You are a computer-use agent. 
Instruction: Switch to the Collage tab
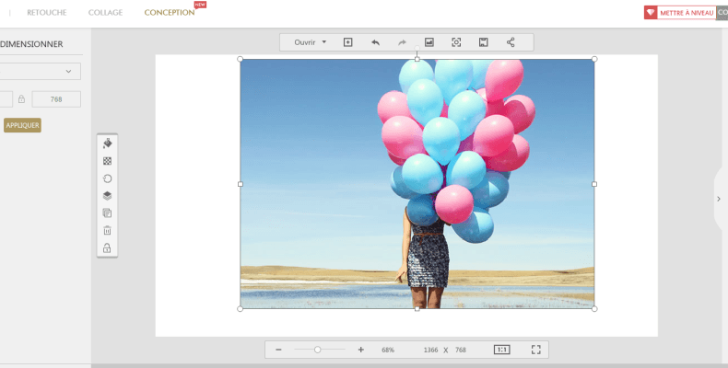click(x=105, y=13)
